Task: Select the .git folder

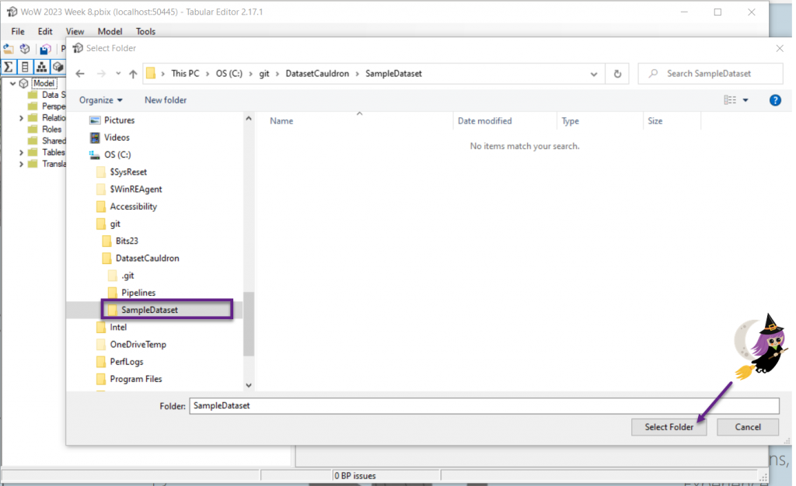Action: tap(127, 275)
